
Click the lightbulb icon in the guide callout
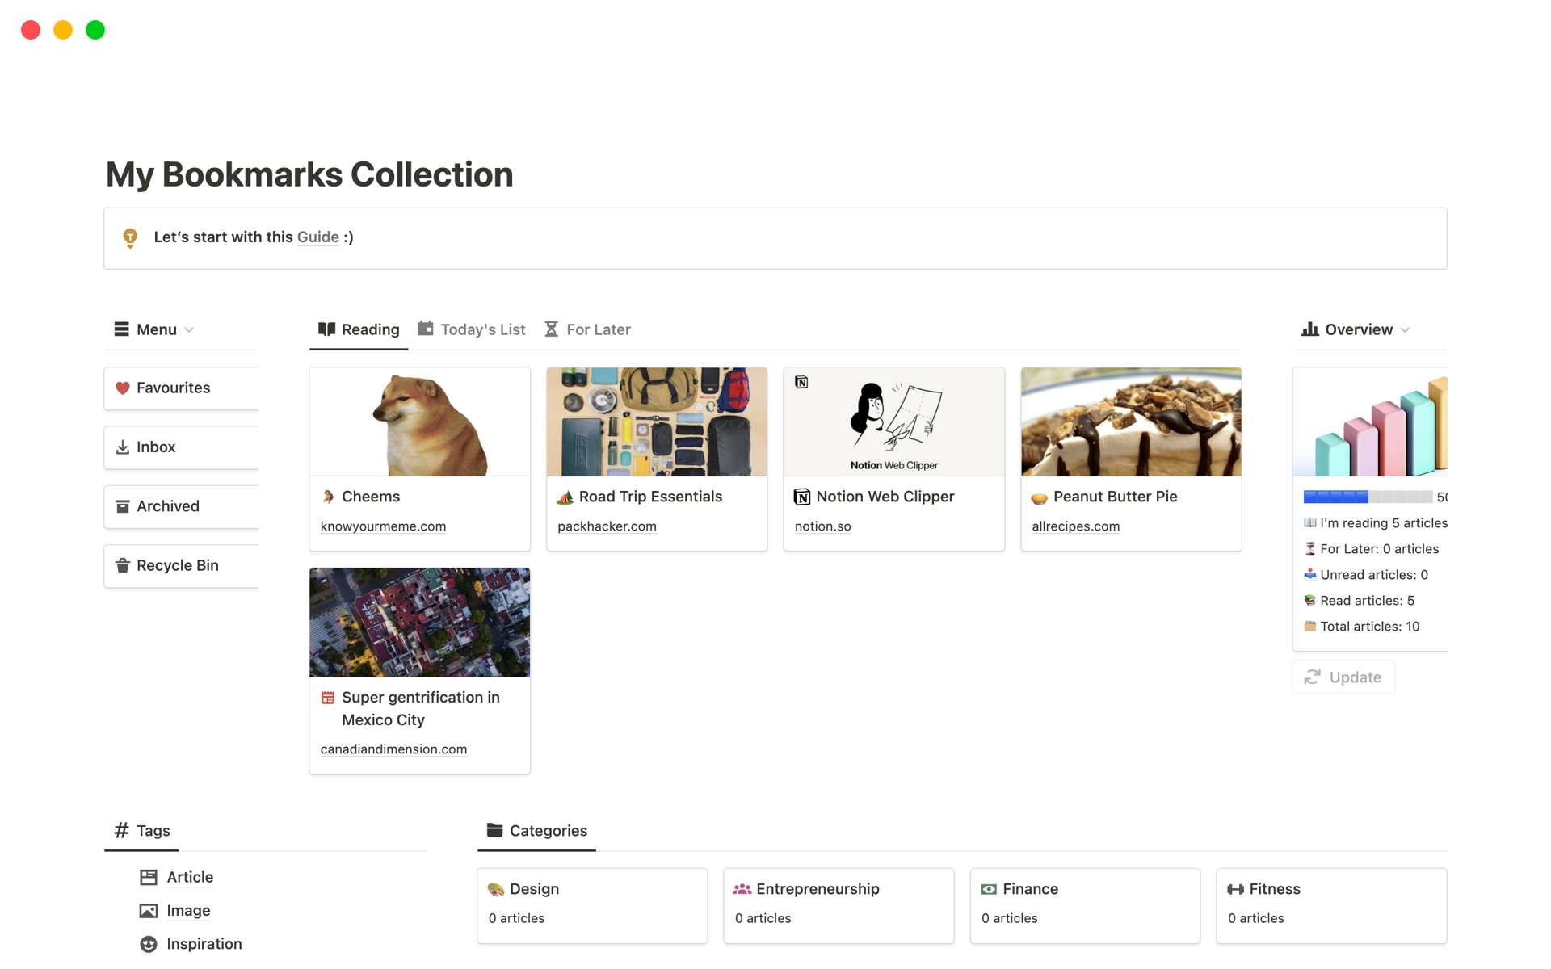point(130,237)
